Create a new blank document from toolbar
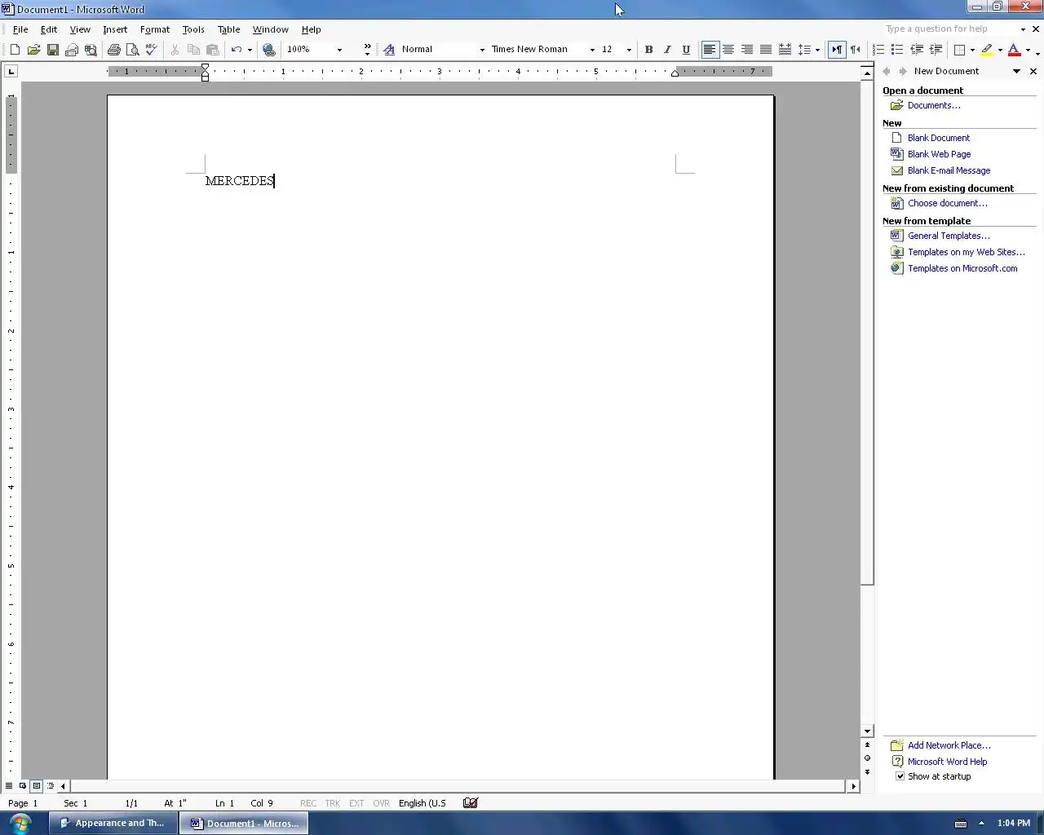 (15, 50)
